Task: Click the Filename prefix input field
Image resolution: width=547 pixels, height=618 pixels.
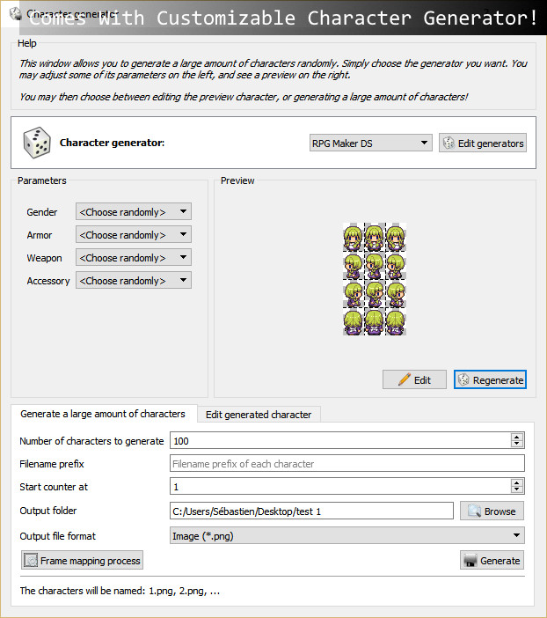Action: [x=346, y=464]
